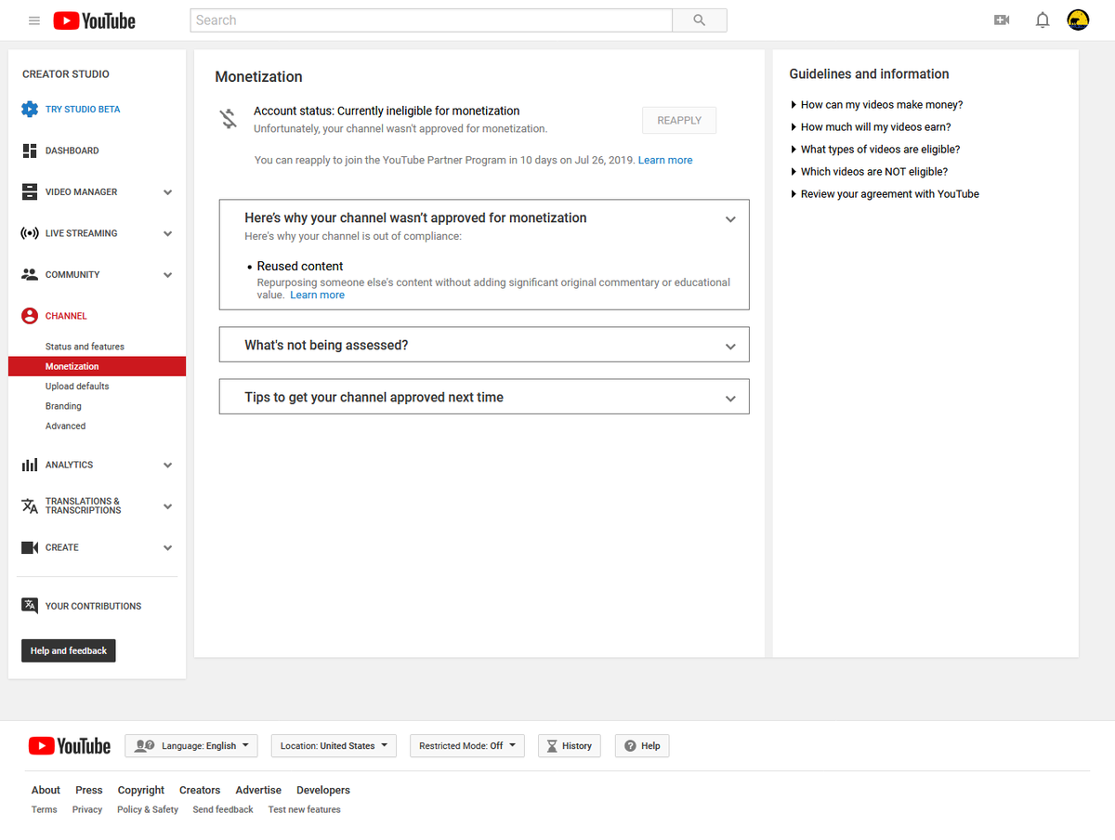Image resolution: width=1115 pixels, height=840 pixels.
Task: Open the Language: English dropdown
Action: [191, 745]
